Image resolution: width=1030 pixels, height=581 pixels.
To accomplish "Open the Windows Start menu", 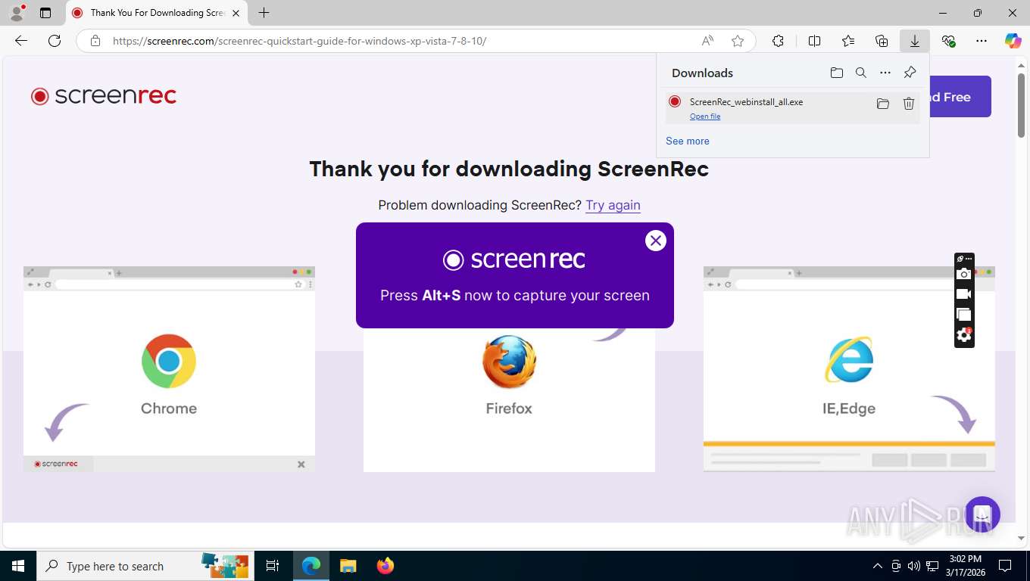I will (x=17, y=566).
